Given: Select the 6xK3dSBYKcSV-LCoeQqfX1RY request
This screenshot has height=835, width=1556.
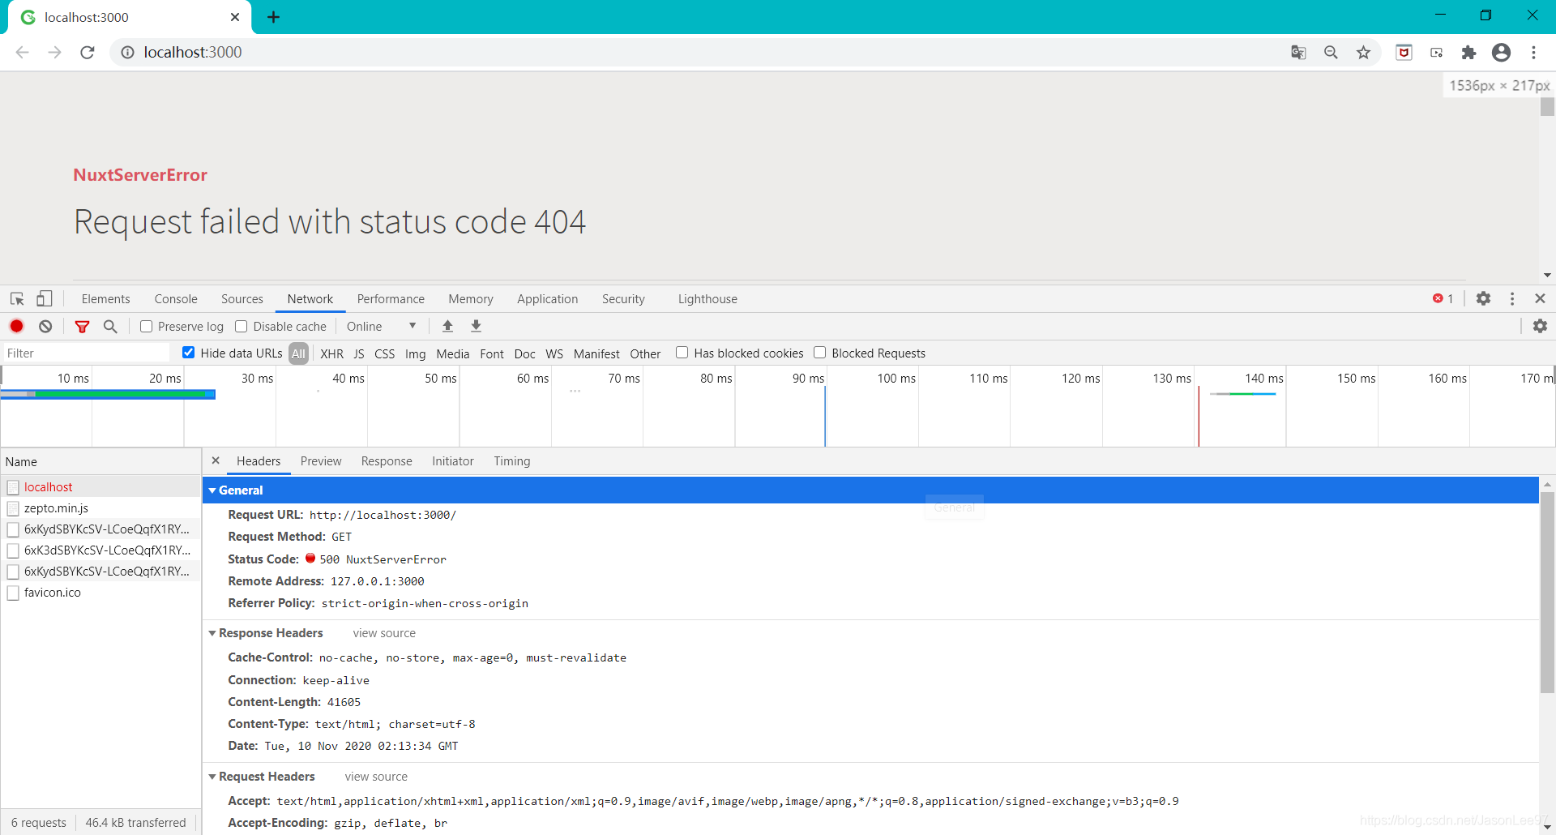Looking at the screenshot, I should (100, 550).
